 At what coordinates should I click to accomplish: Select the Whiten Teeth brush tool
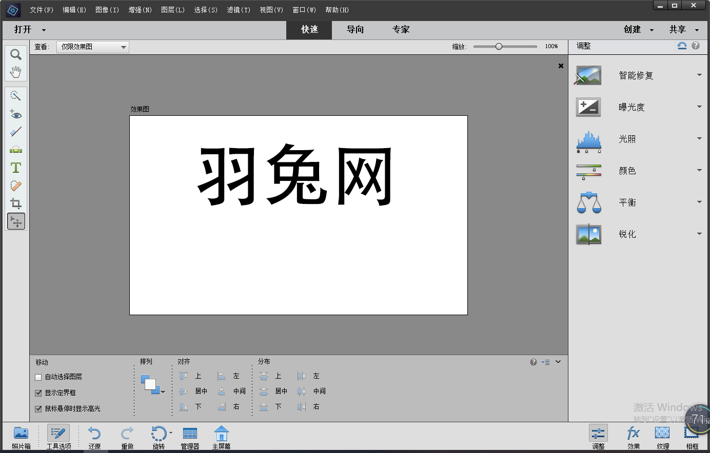[16, 132]
